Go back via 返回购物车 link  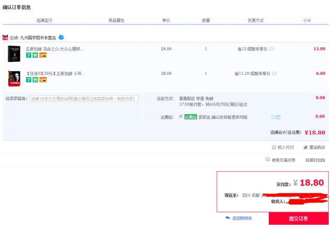(x=242, y=218)
